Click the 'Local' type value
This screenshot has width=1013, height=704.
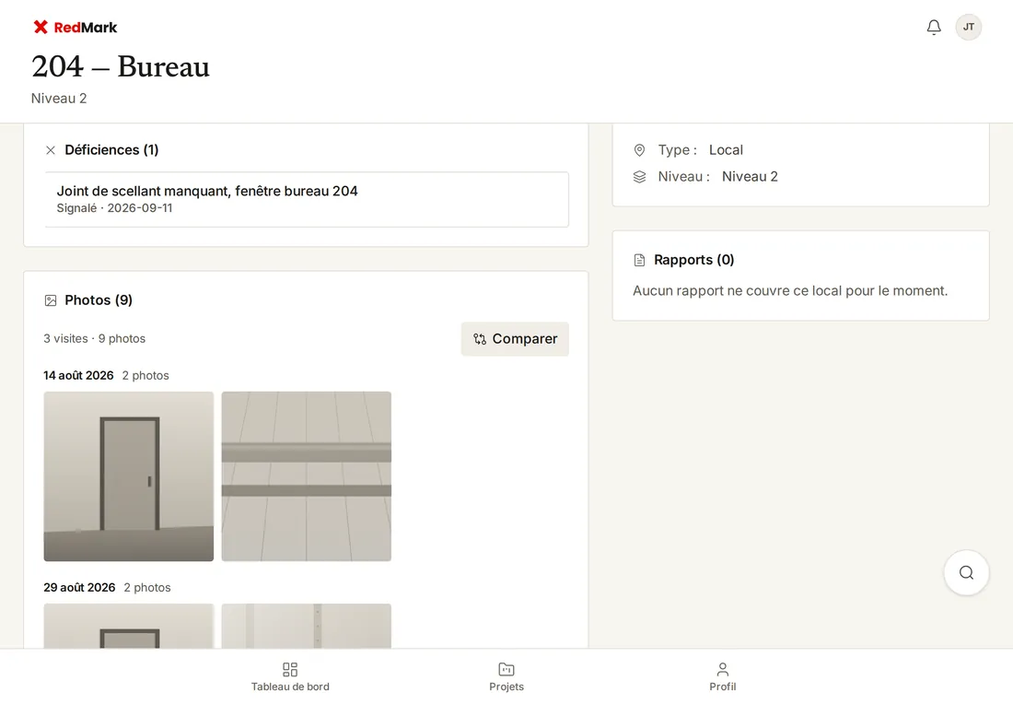tap(727, 150)
